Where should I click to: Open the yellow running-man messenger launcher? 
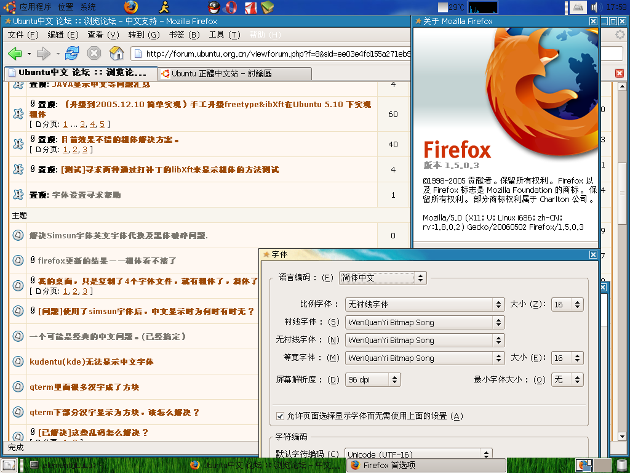click(164, 7)
